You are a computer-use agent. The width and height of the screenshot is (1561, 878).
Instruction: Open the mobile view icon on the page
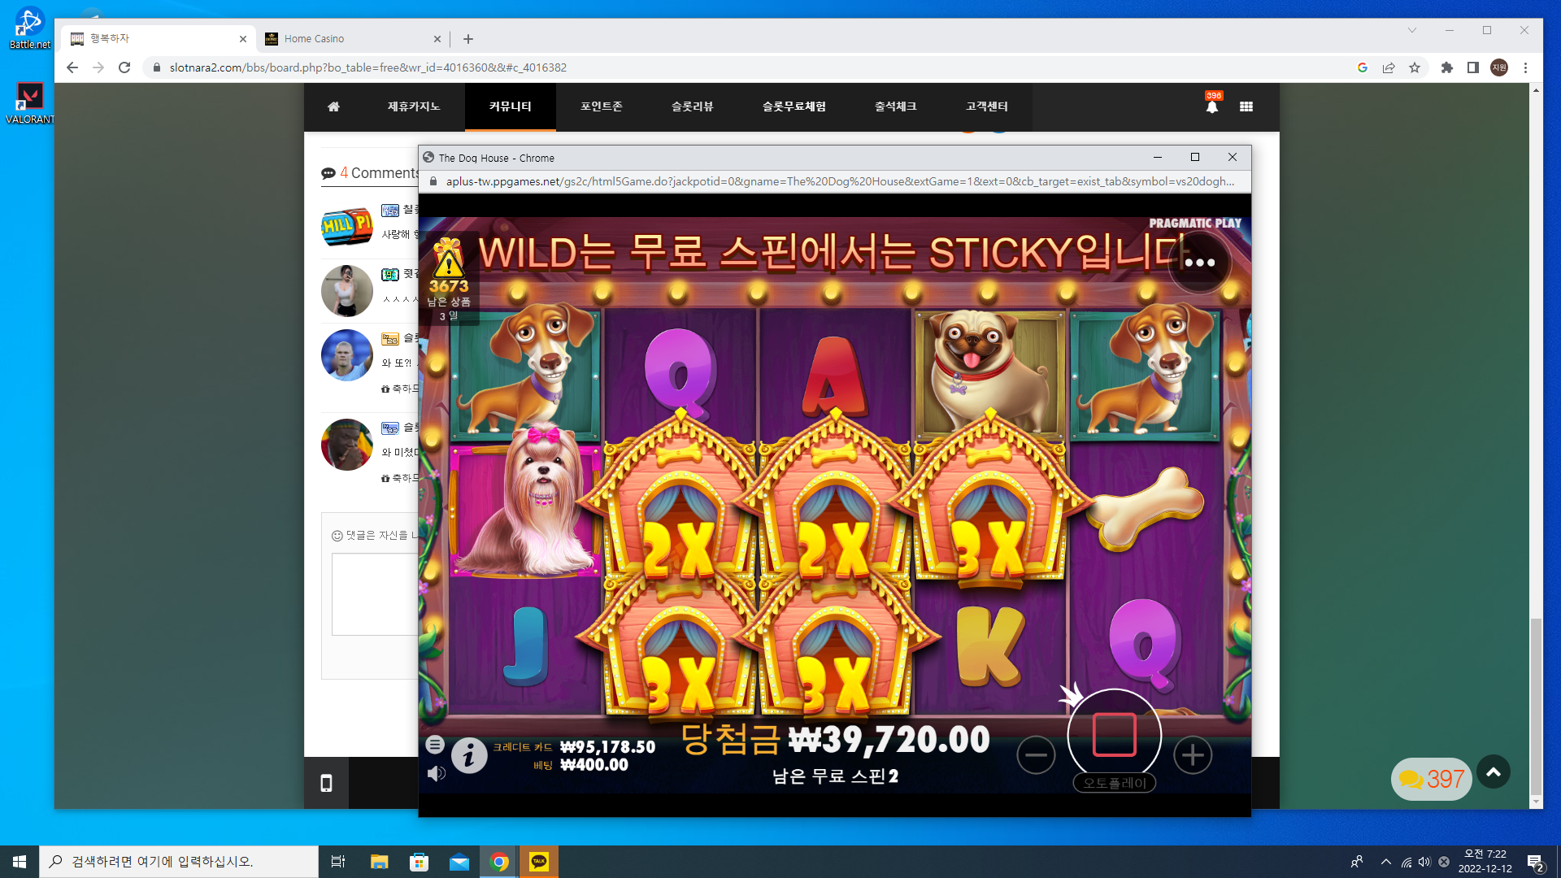pyautogui.click(x=326, y=783)
